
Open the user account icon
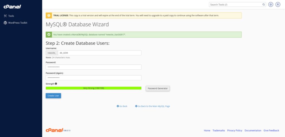pos(278,4)
